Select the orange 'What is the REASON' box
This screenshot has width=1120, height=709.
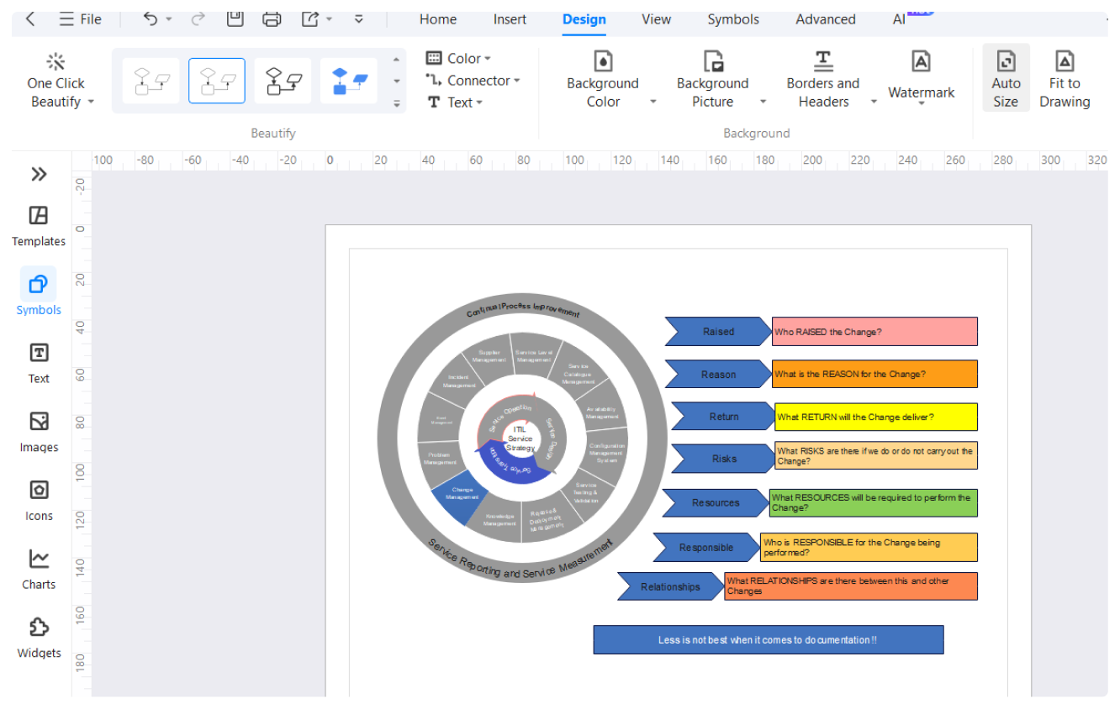[874, 375]
